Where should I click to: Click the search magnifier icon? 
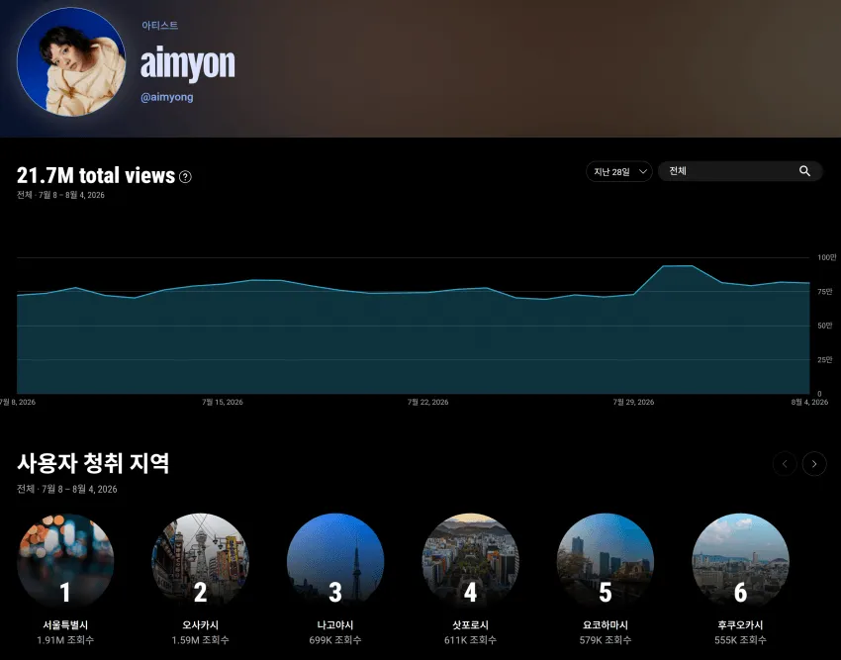(804, 171)
